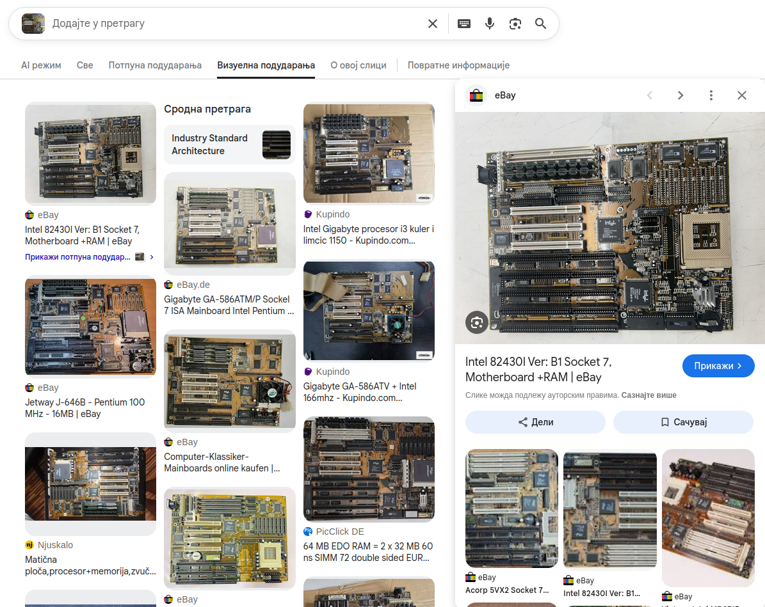Switch to the 'Све' tab
This screenshot has width=765, height=607.
click(85, 65)
